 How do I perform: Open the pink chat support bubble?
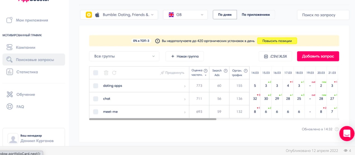[347, 134]
